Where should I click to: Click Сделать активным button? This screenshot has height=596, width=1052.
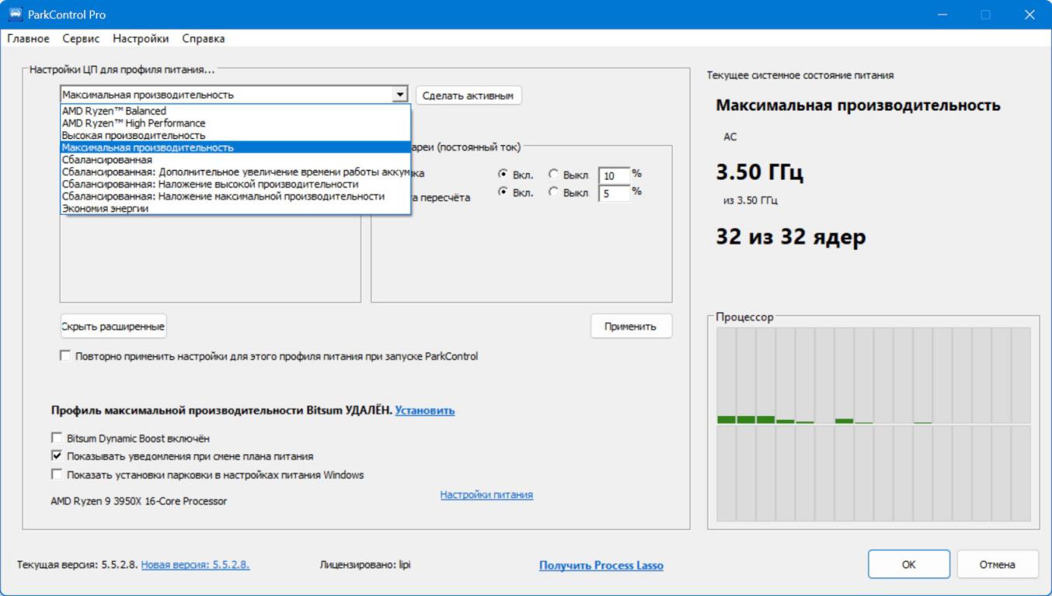(468, 95)
